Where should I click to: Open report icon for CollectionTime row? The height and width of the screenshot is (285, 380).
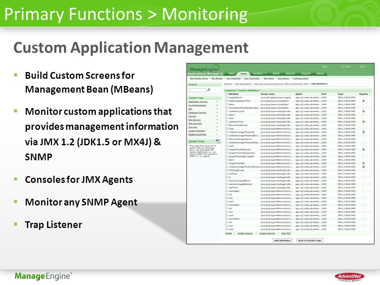coord(363,122)
